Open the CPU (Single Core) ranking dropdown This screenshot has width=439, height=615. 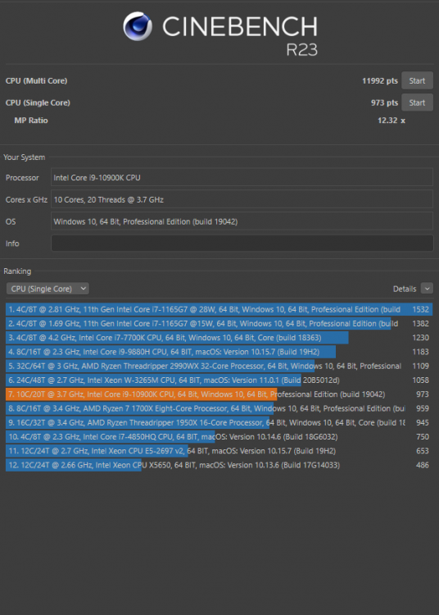[48, 289]
